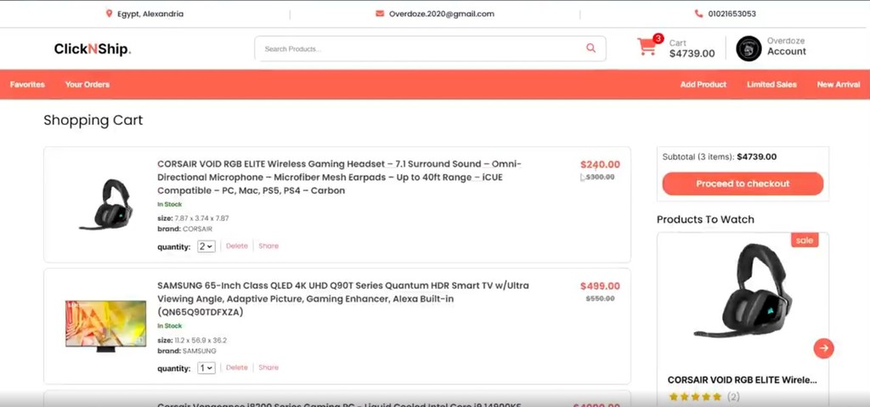Click the Shopping Cart heading

click(x=93, y=120)
